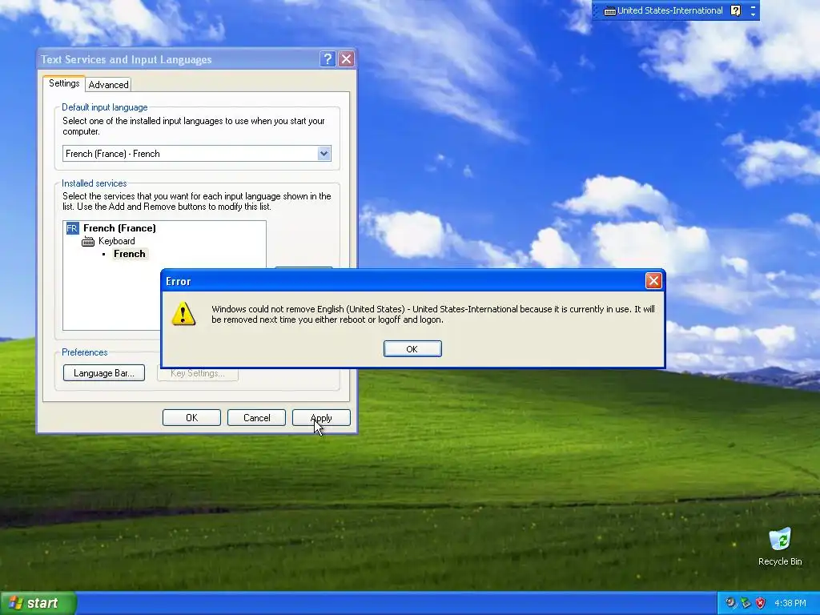Open Language Bar preferences
The width and height of the screenshot is (820, 615).
[x=103, y=373]
